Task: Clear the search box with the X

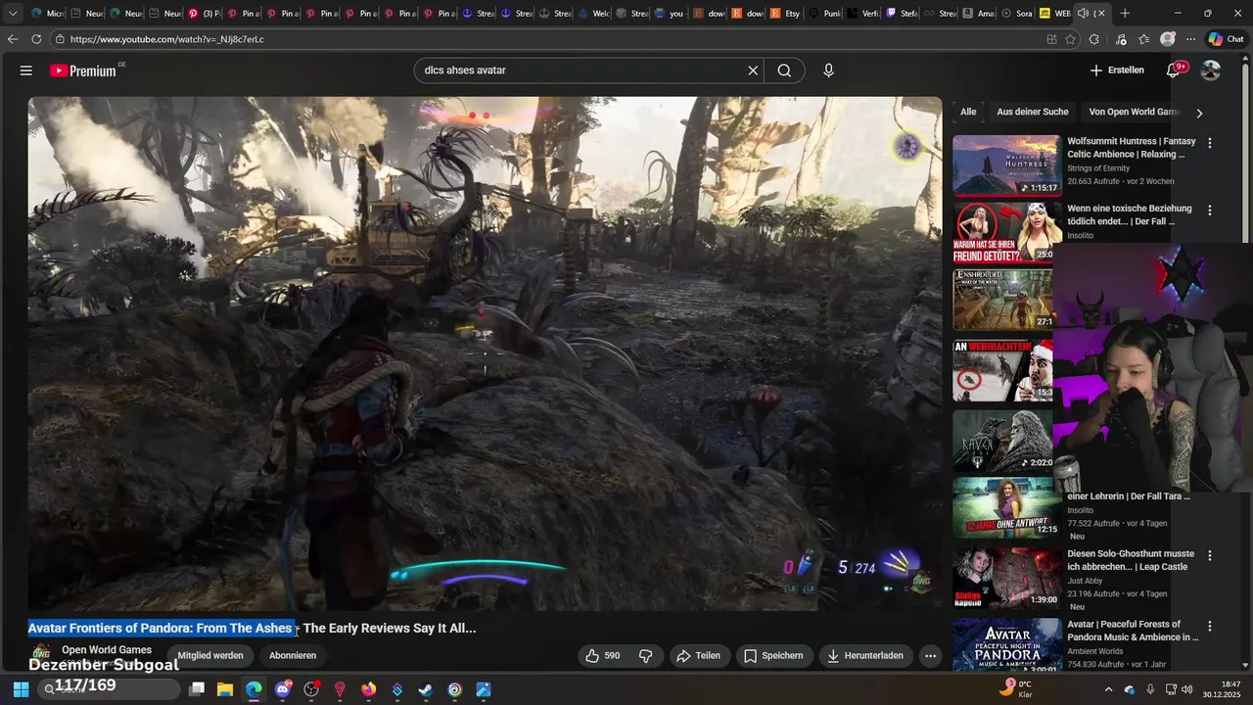Action: pos(753,70)
